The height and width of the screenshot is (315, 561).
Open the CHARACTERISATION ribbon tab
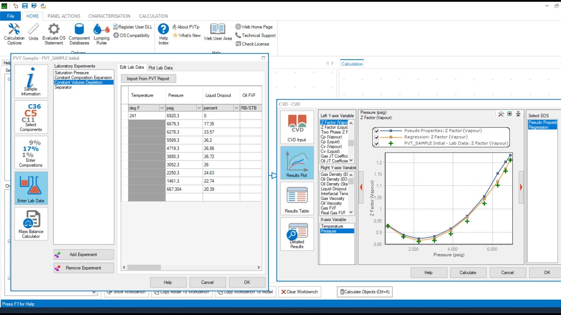pyautogui.click(x=109, y=16)
